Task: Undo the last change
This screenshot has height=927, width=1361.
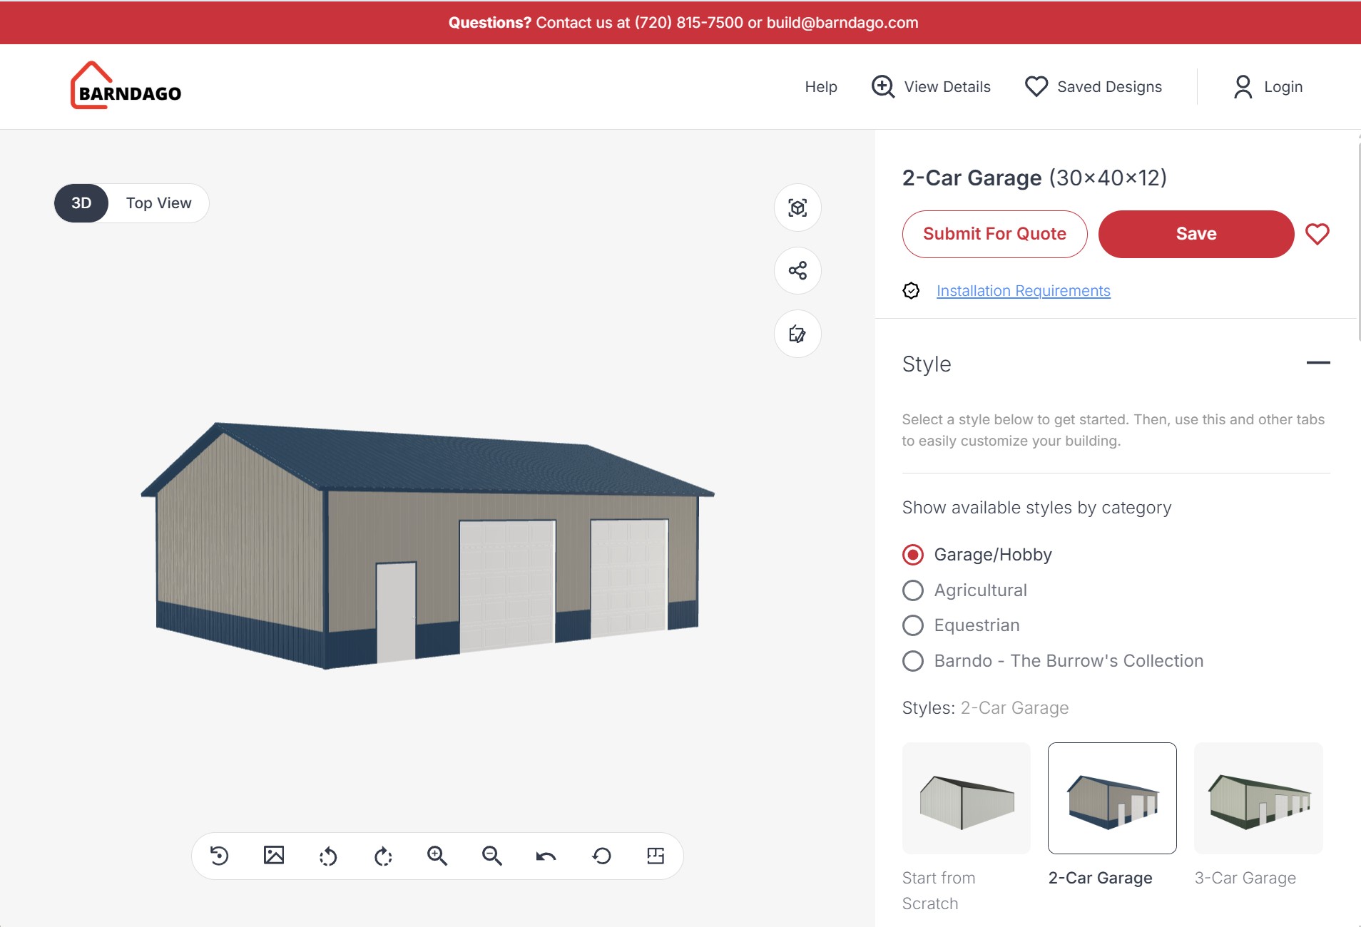Action: 546,856
